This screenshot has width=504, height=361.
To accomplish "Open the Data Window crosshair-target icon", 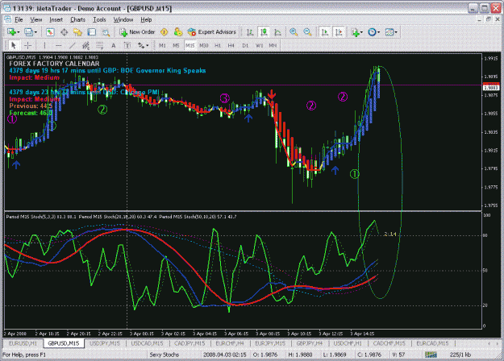I will point(64,32).
